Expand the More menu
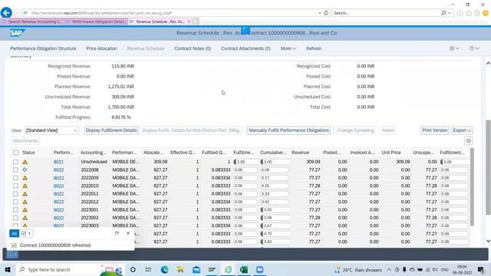This screenshot has width=491, height=276. pyautogui.click(x=288, y=48)
